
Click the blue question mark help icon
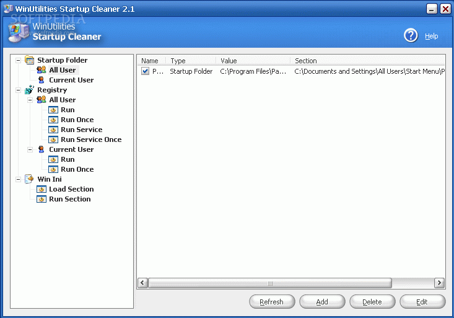[x=411, y=36]
